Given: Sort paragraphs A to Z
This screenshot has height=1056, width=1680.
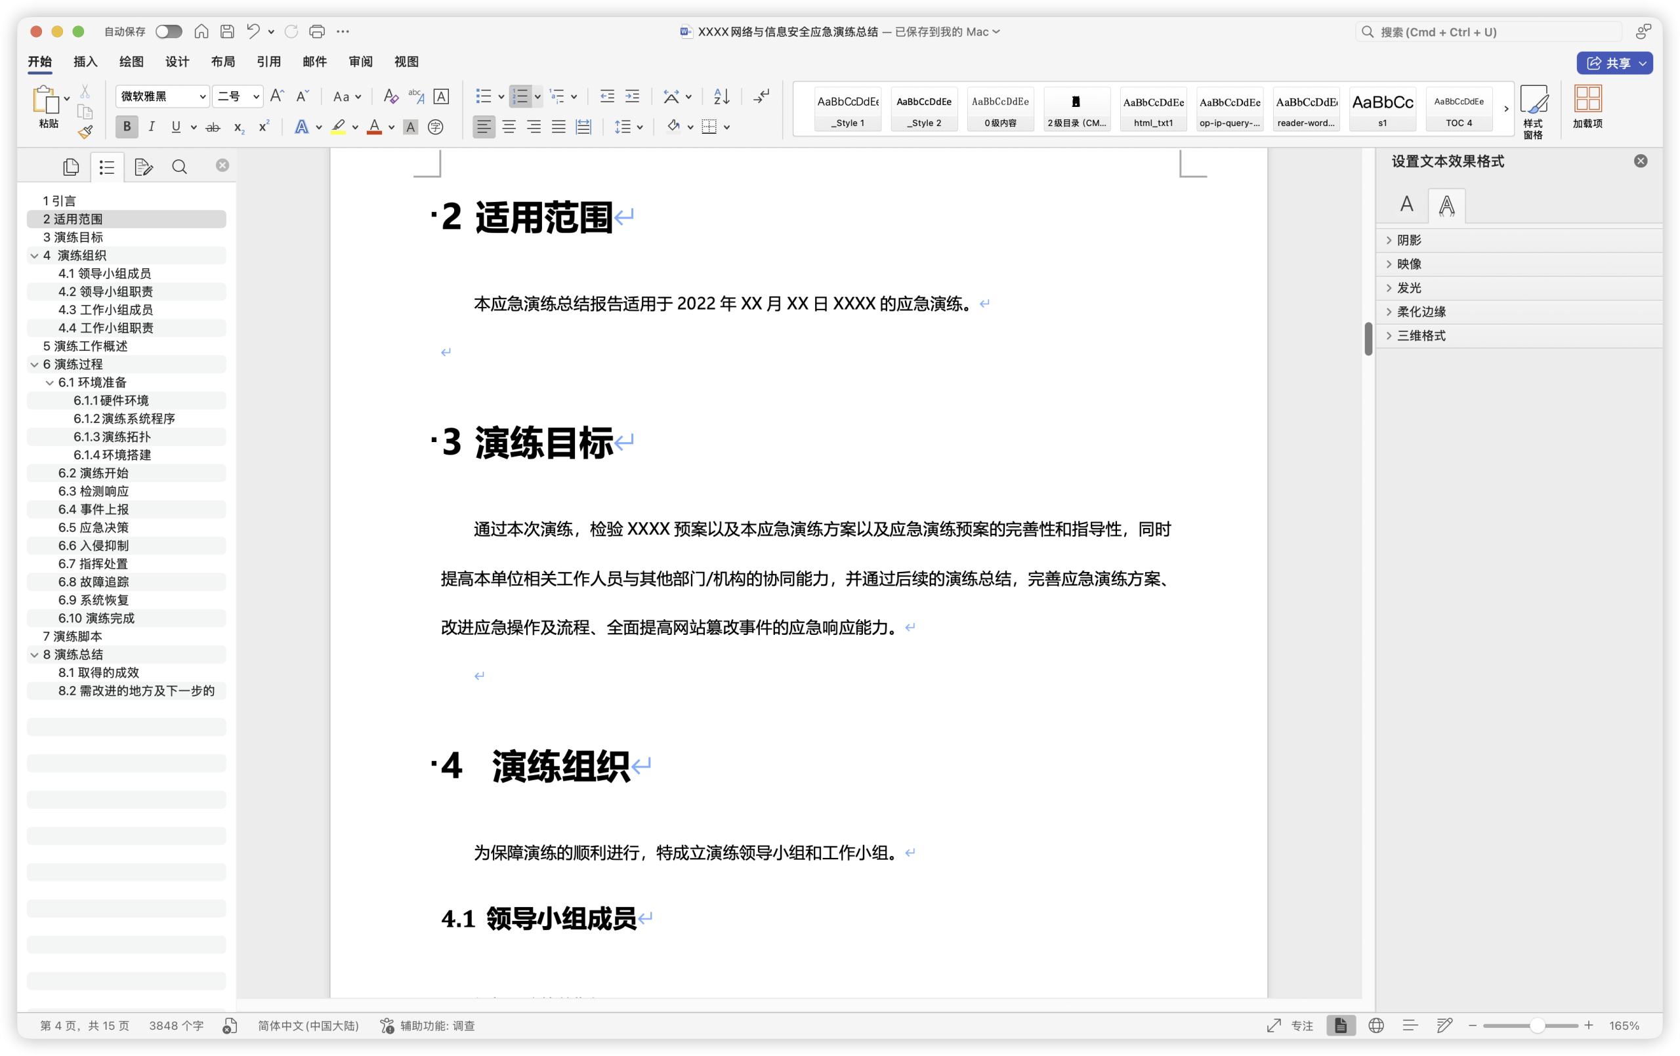Looking at the screenshot, I should pos(721,96).
